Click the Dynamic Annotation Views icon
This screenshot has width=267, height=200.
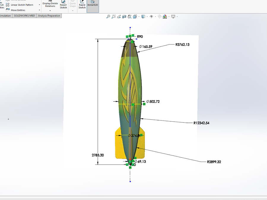point(129,17)
